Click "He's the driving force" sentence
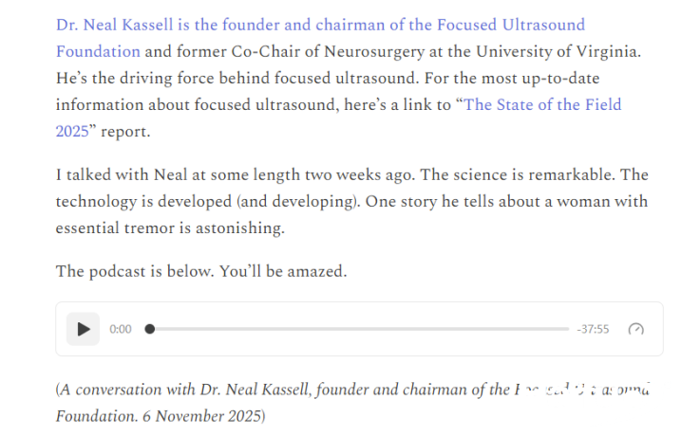Image resolution: width=681 pixels, height=436 pixels. point(161,78)
